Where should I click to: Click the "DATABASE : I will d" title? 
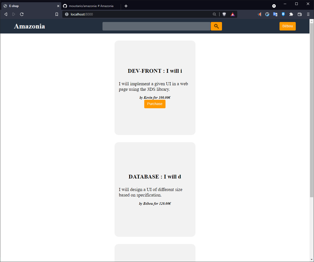[x=155, y=177]
